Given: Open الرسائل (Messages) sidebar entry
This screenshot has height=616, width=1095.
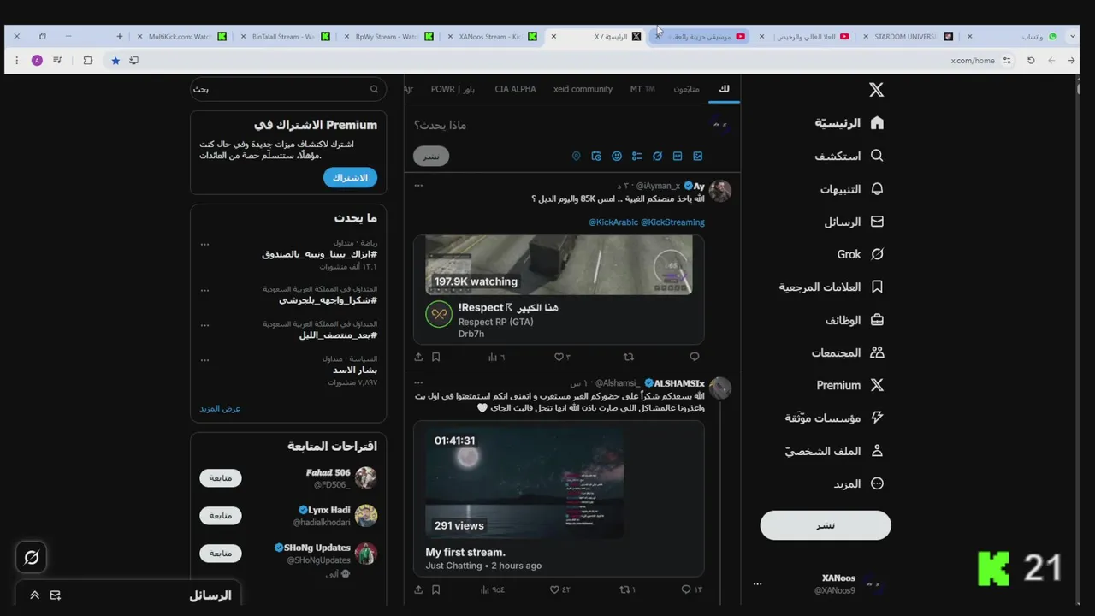Looking at the screenshot, I should click(854, 222).
